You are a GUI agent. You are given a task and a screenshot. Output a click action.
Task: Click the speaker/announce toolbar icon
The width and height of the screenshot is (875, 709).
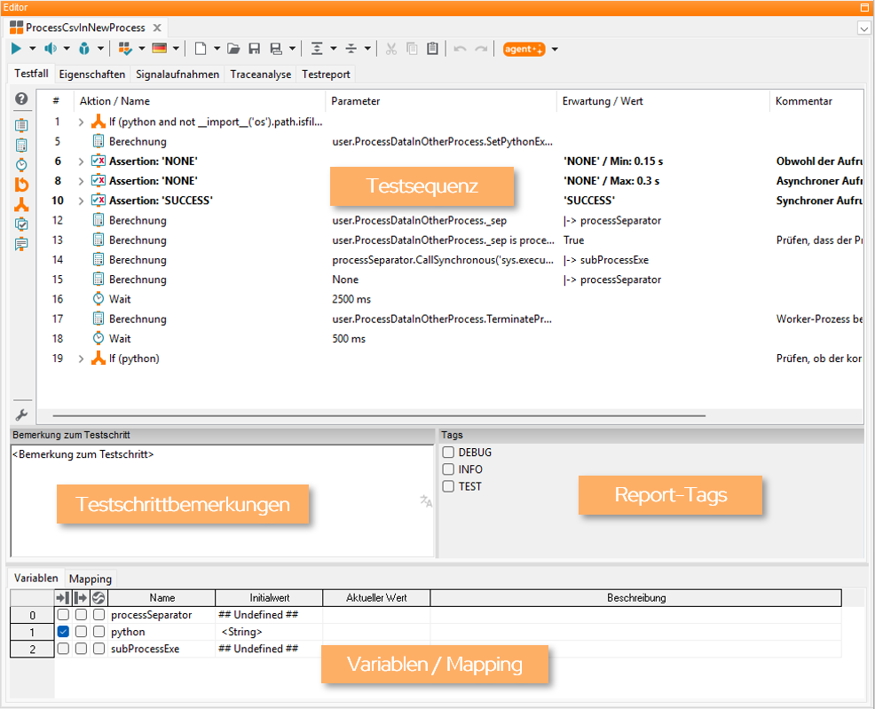(x=51, y=49)
